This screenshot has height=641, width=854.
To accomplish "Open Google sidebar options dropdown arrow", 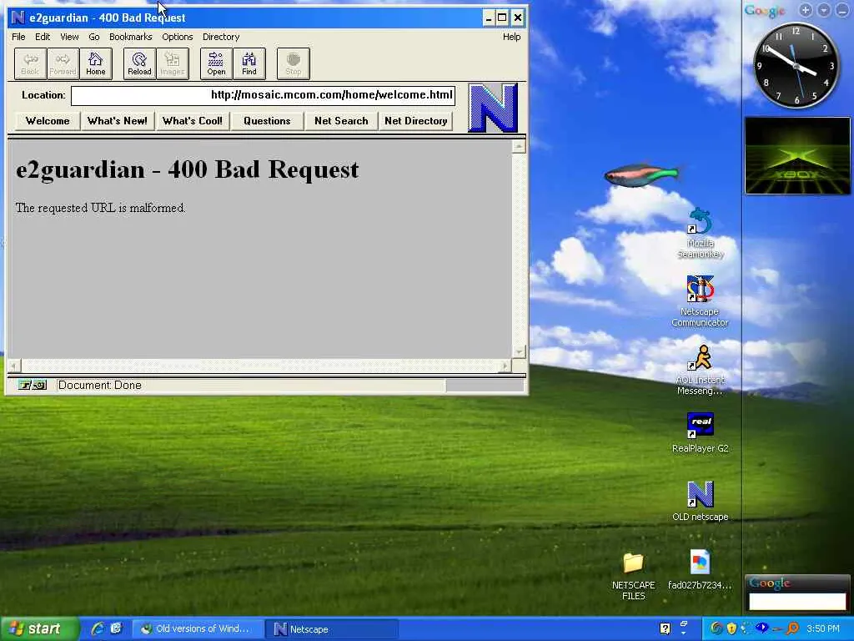I will click(x=824, y=10).
